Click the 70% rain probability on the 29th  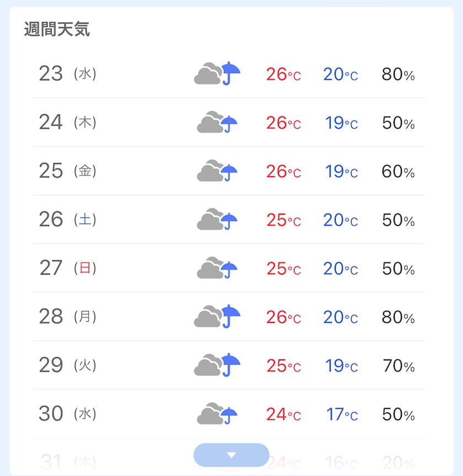398,365
